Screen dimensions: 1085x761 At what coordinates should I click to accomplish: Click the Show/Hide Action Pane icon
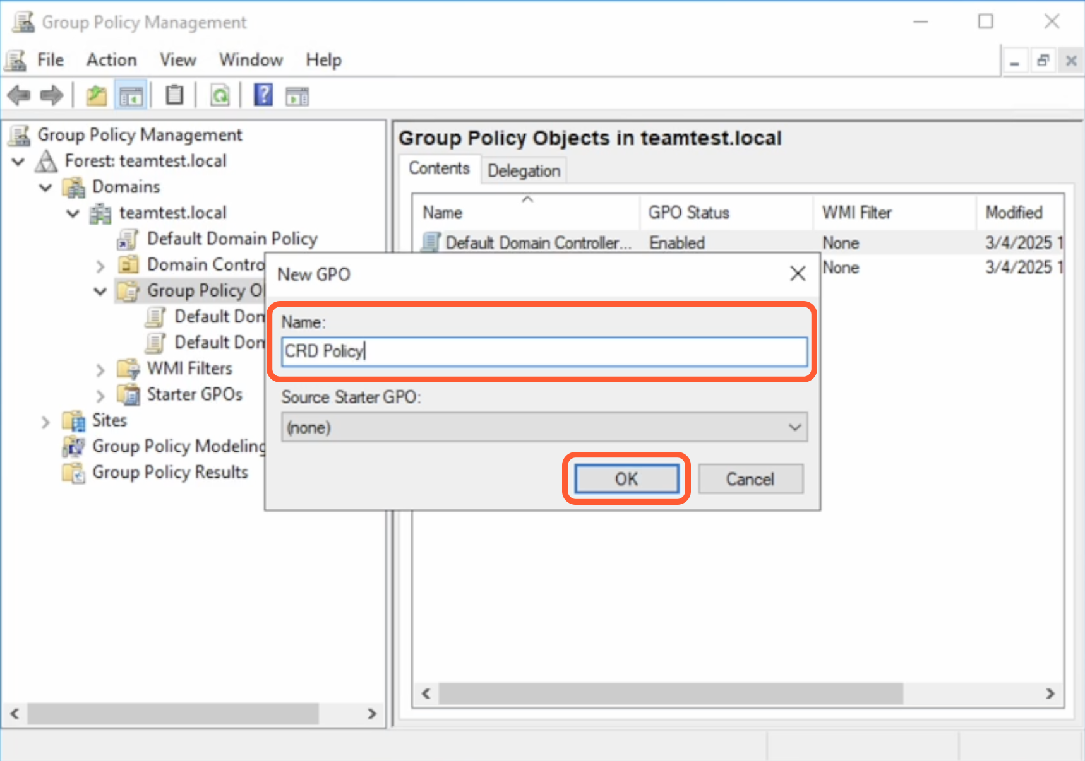pyautogui.click(x=297, y=96)
